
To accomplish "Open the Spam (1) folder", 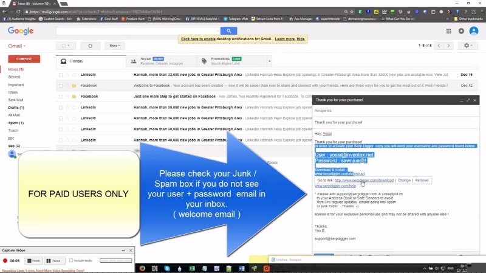I will point(16,123).
